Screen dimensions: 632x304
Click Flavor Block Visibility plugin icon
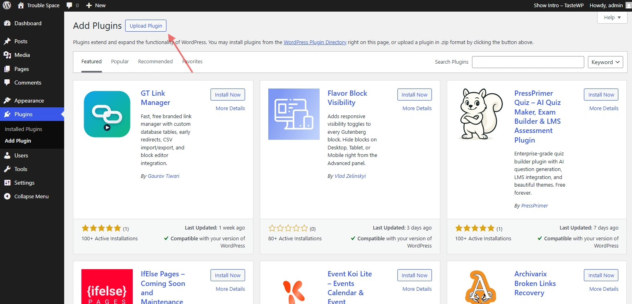pyautogui.click(x=294, y=114)
